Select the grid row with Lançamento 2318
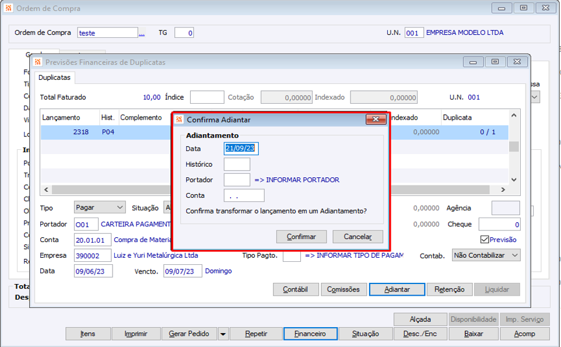 coord(274,132)
